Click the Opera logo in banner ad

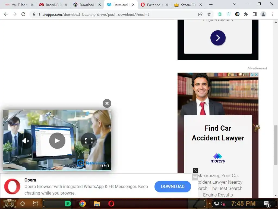click(x=12, y=186)
